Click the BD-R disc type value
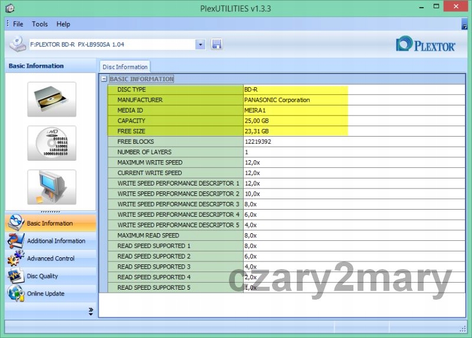This screenshot has height=338, width=472. tap(251, 90)
